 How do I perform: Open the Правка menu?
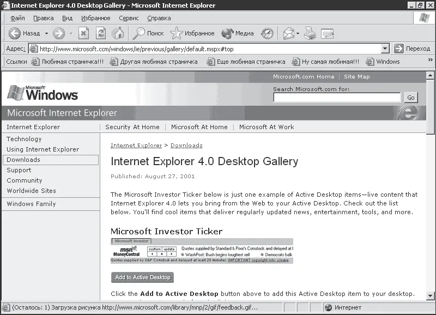pyautogui.click(x=44, y=19)
